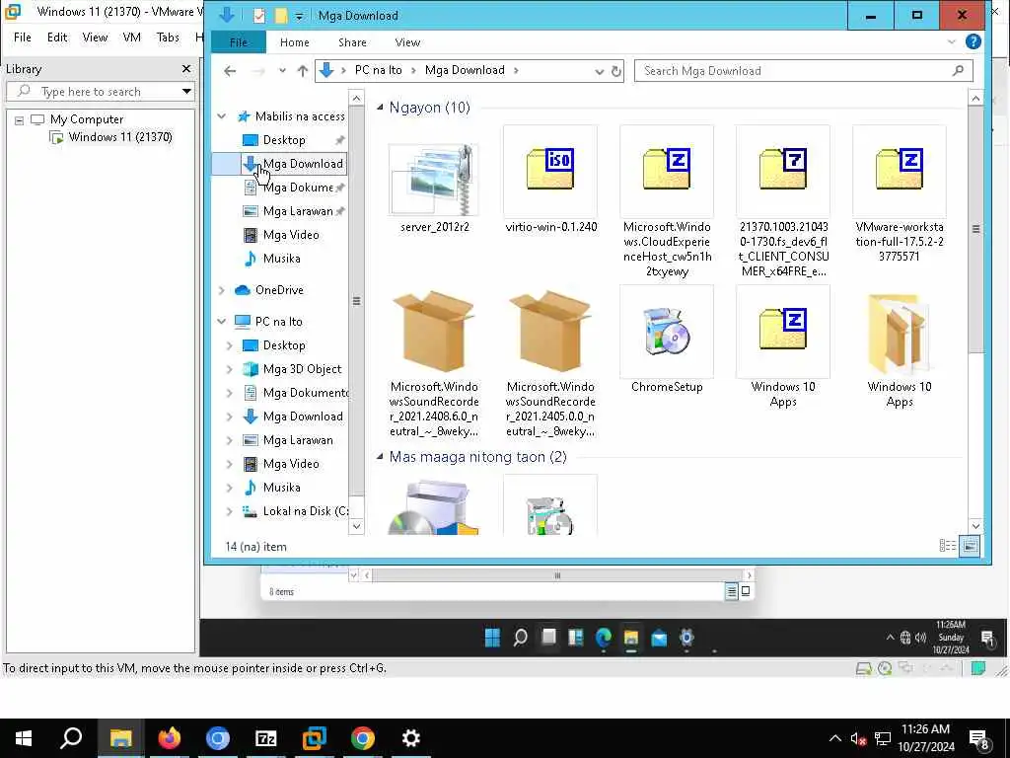Click the host Windows Start button
The image size is (1010, 758).
tap(24, 738)
